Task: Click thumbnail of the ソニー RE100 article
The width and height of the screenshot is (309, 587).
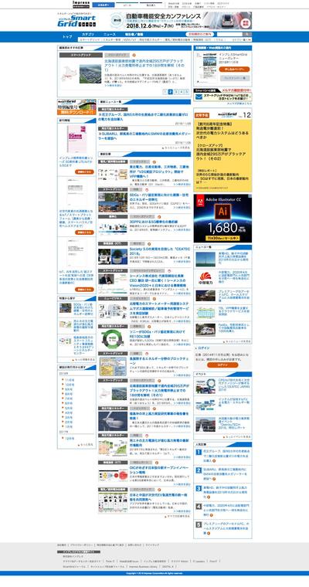Action: point(113,338)
